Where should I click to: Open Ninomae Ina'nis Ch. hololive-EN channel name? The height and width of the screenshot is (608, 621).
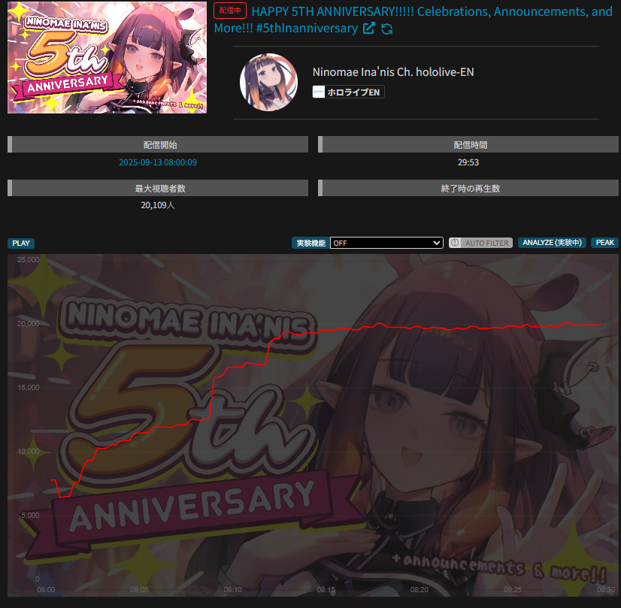[x=393, y=71]
